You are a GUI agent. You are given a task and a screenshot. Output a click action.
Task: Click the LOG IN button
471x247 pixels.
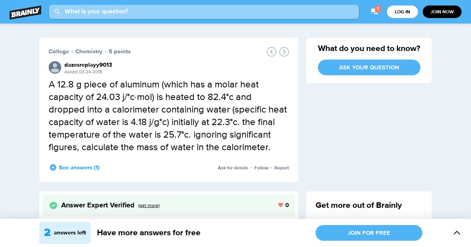point(402,12)
